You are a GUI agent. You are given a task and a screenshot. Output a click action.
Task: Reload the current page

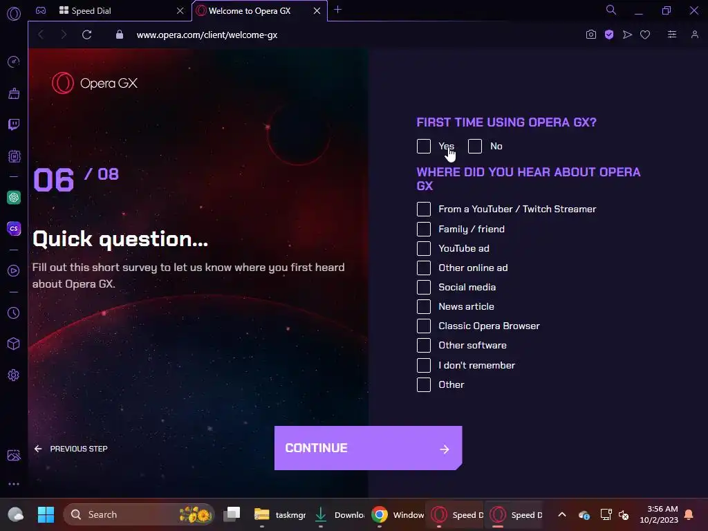[x=86, y=35]
